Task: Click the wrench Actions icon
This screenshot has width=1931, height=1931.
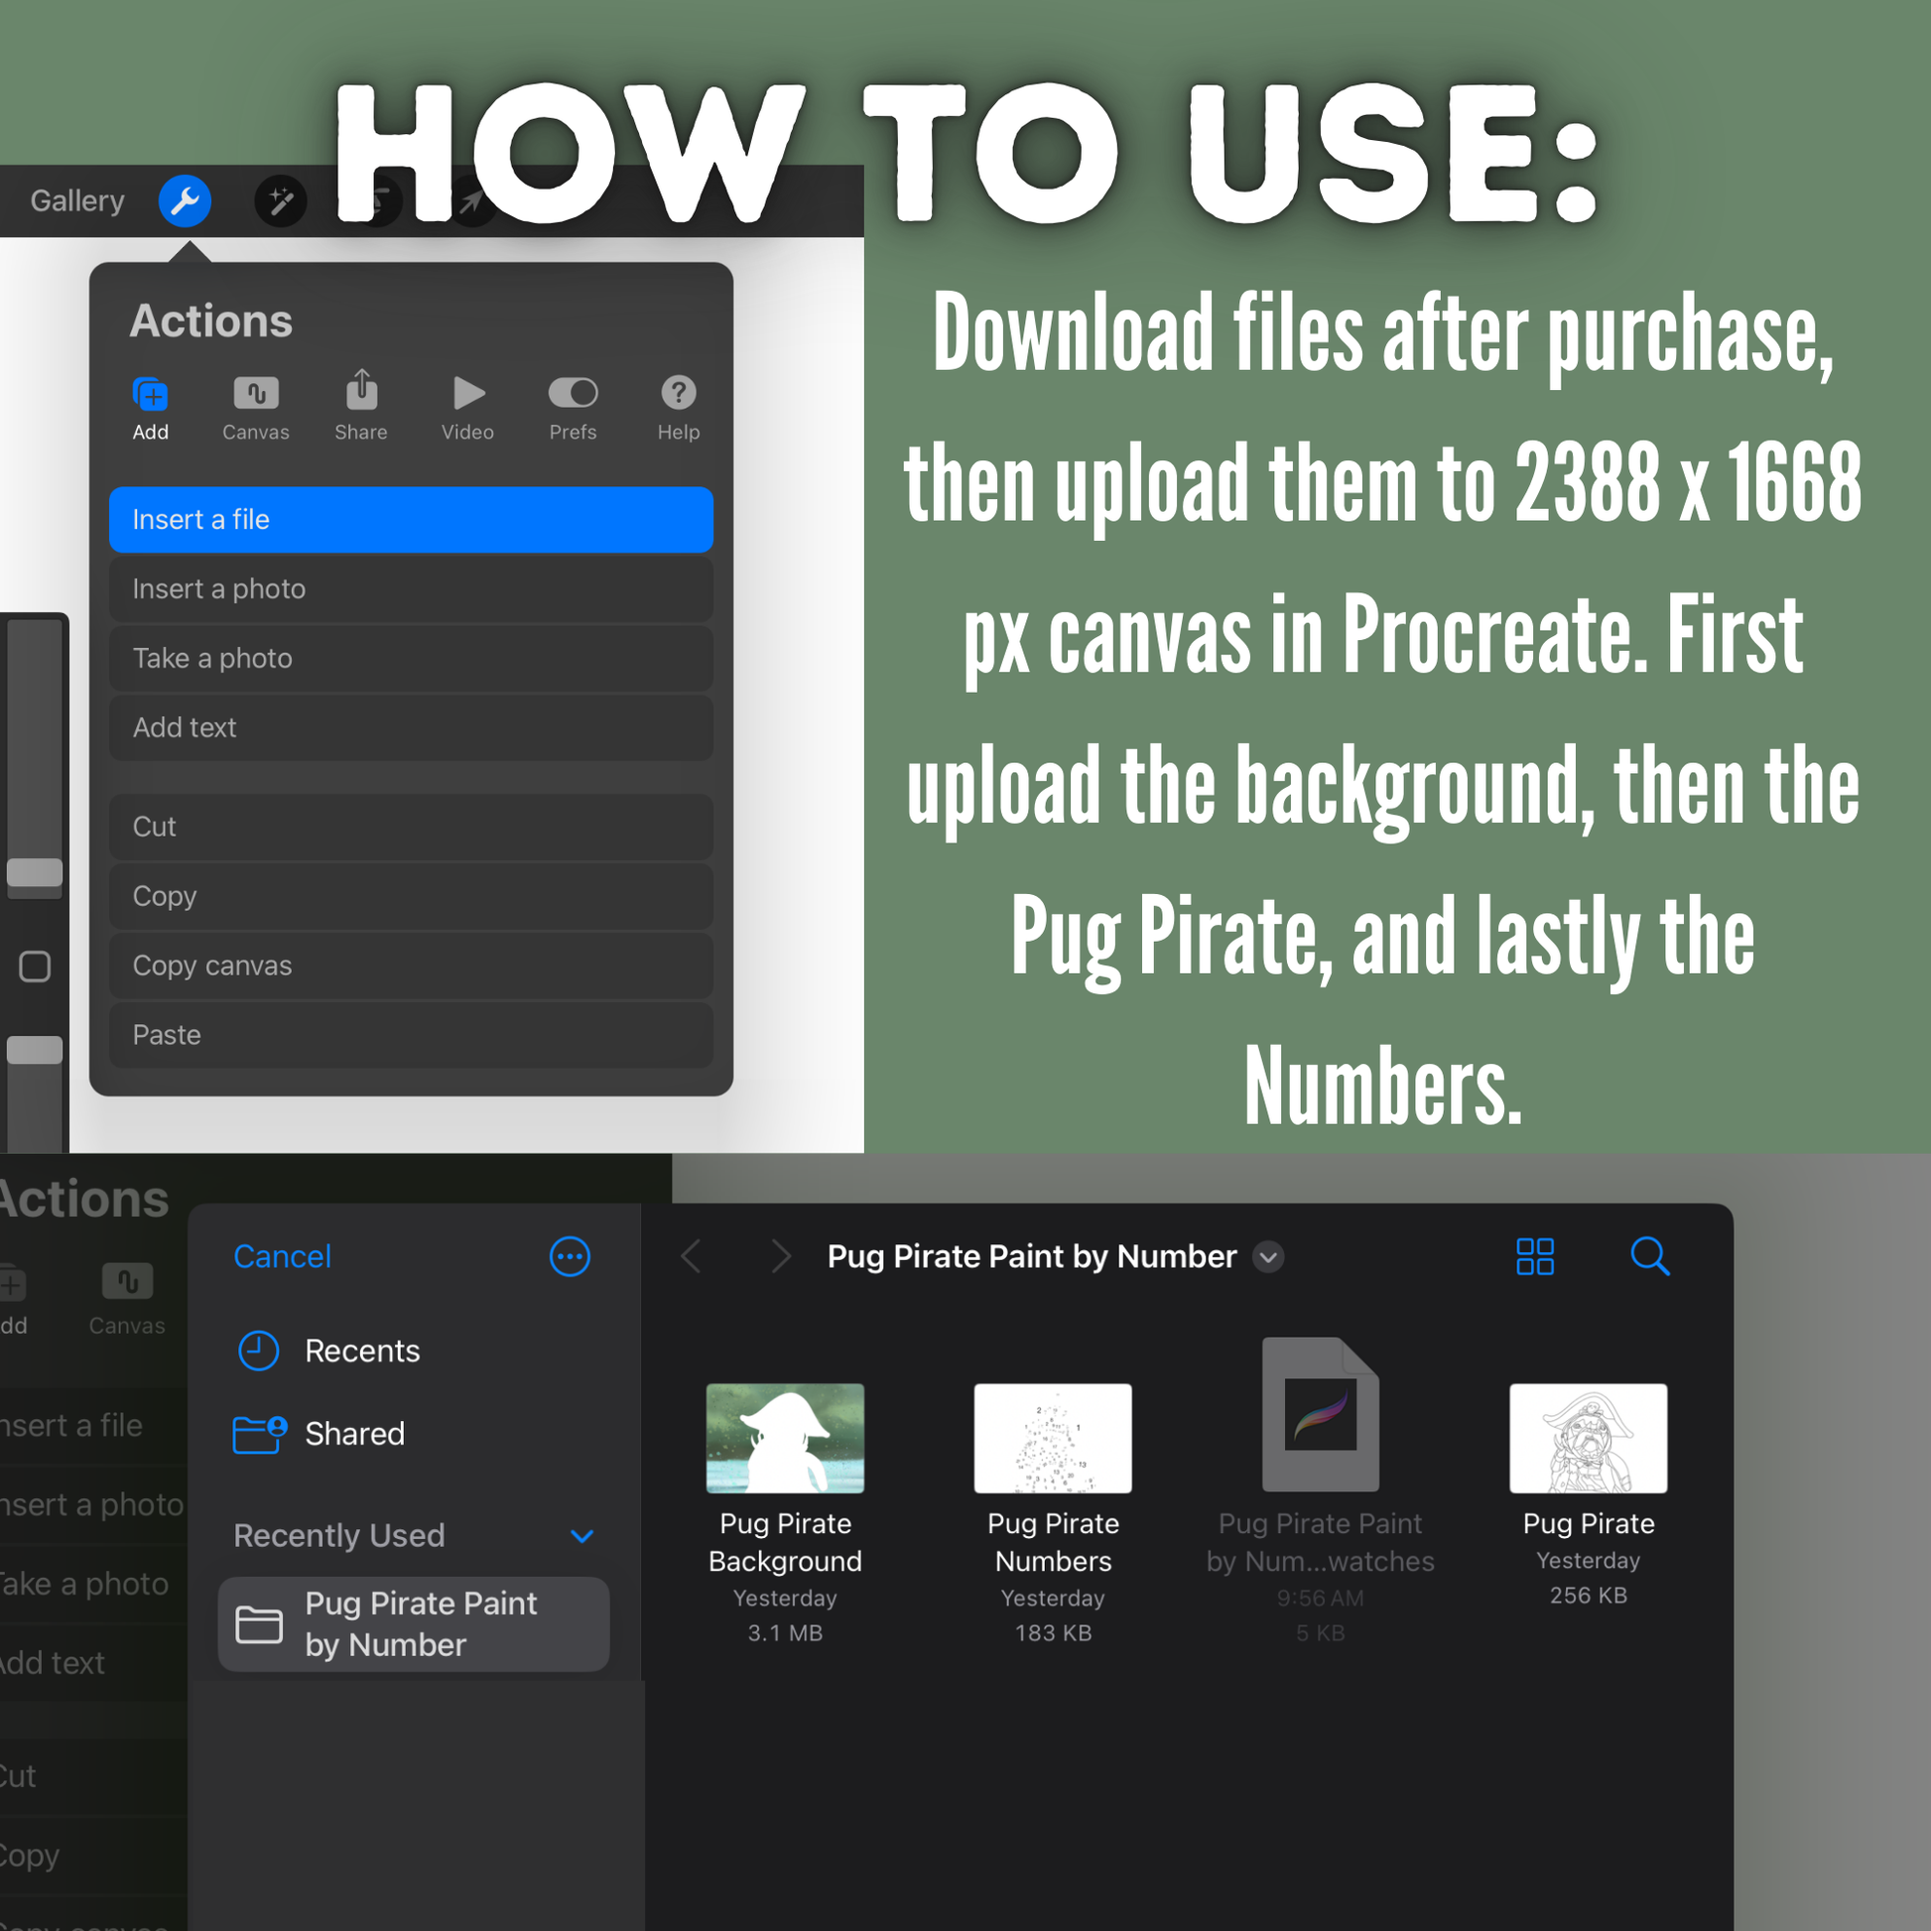Action: point(185,200)
